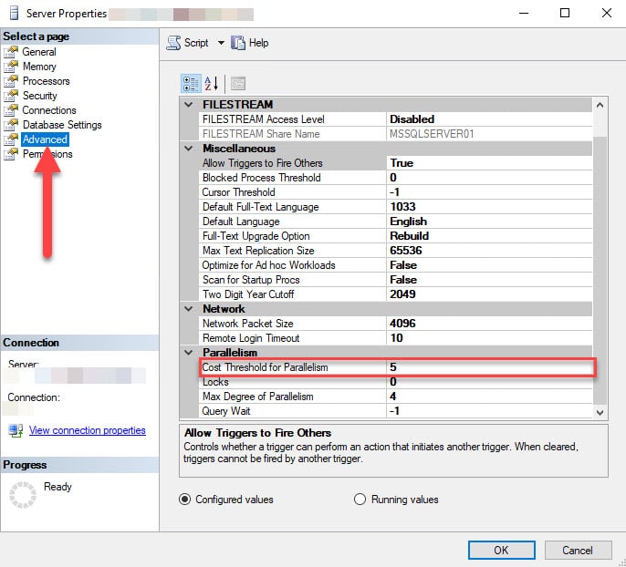Click the Permissions page icon
Viewport: 626px width, 567px height.
pos(11,154)
